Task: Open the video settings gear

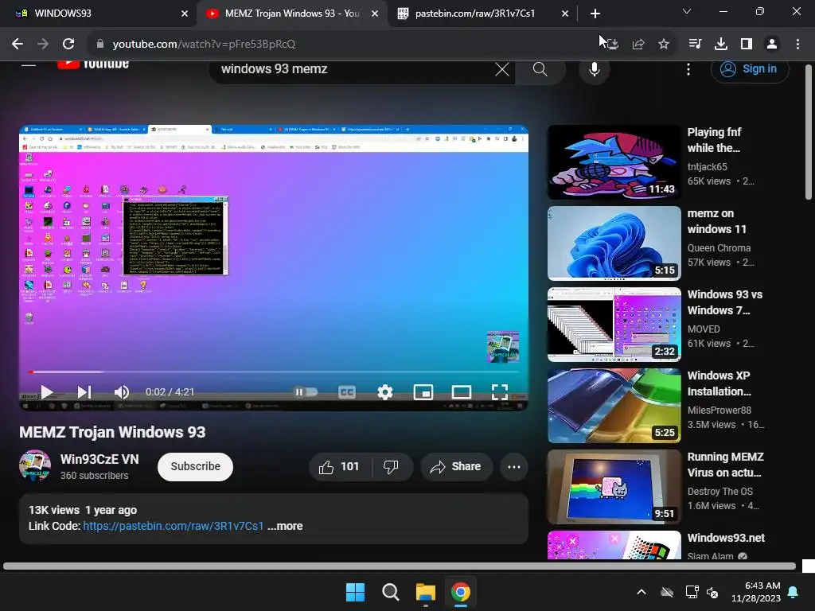Action: click(x=384, y=392)
